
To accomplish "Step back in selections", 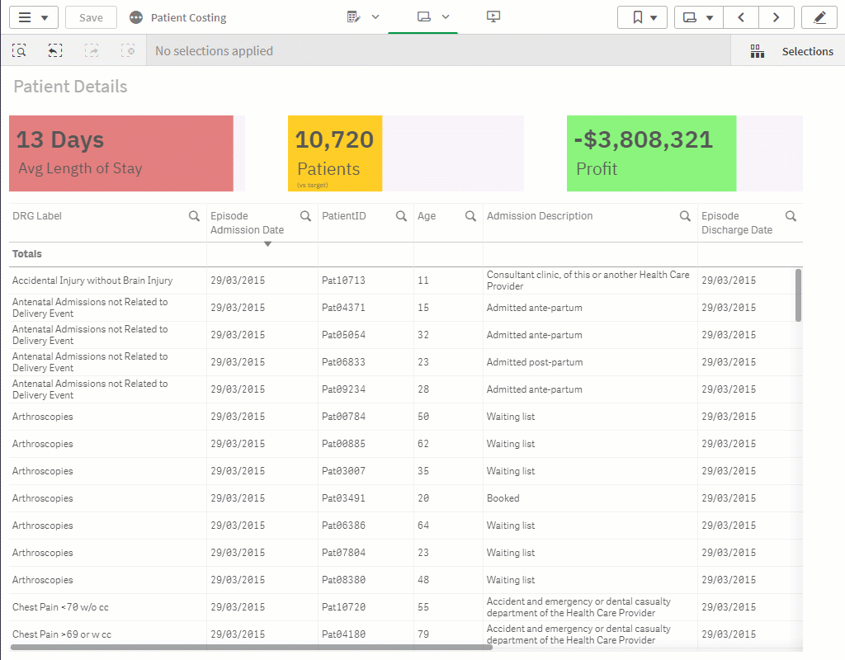I will point(55,50).
